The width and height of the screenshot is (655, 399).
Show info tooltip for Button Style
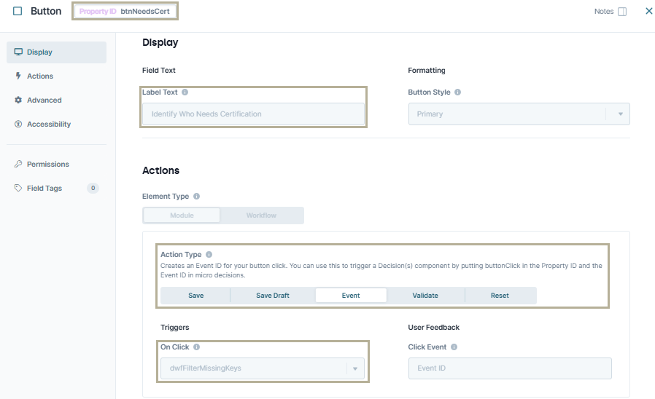457,92
